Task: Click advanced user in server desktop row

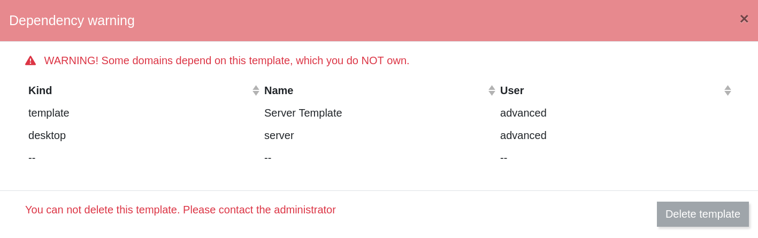Action: pos(523,135)
